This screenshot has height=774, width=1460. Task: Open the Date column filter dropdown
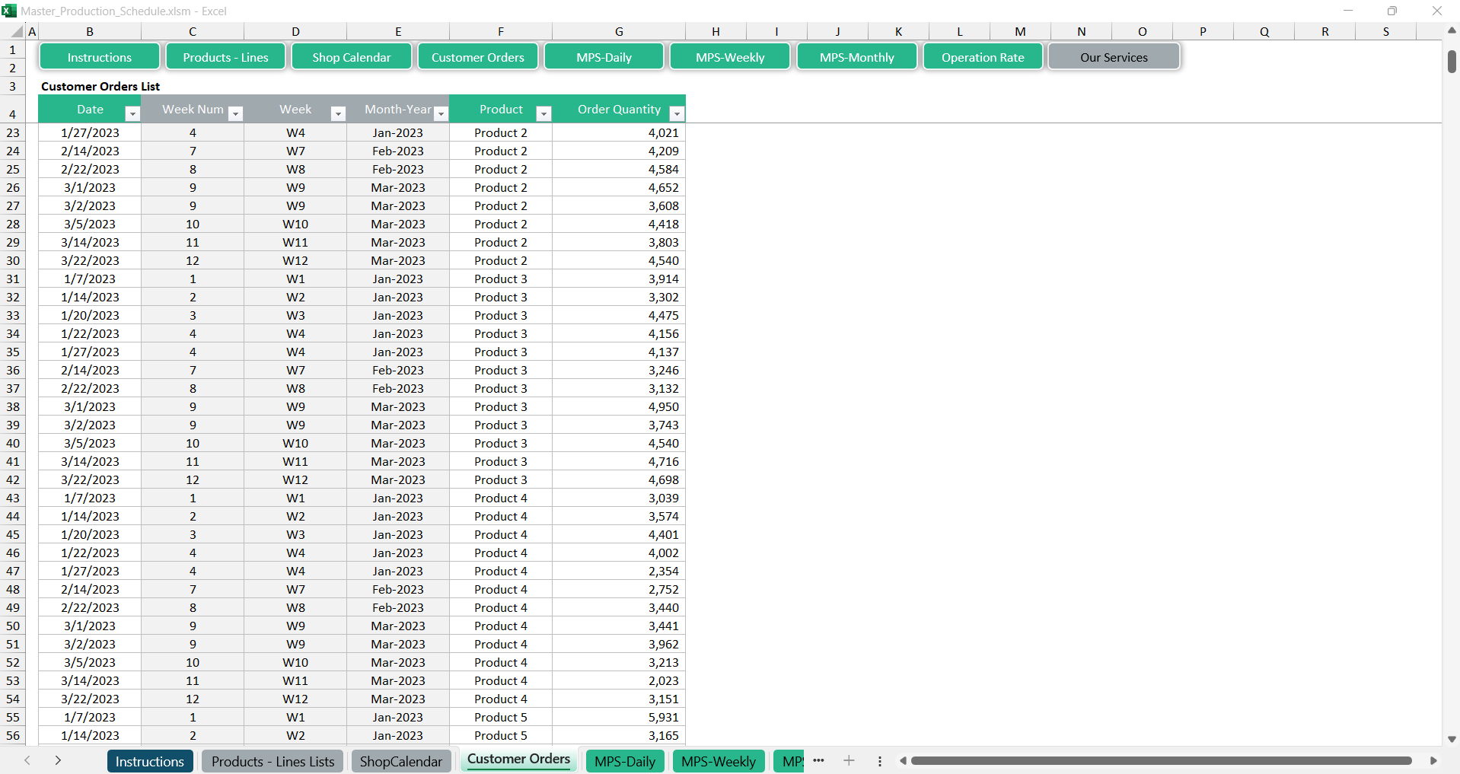coord(132,114)
